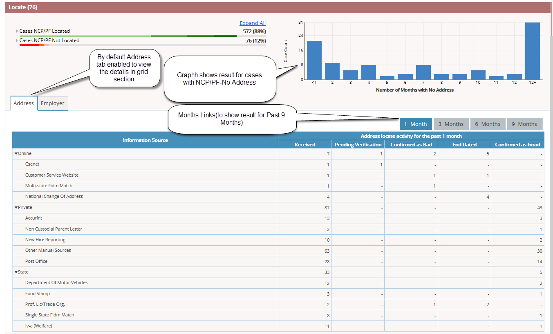This screenshot has width=553, height=334.
Task: Collapse the Online source group
Action: click(16, 154)
